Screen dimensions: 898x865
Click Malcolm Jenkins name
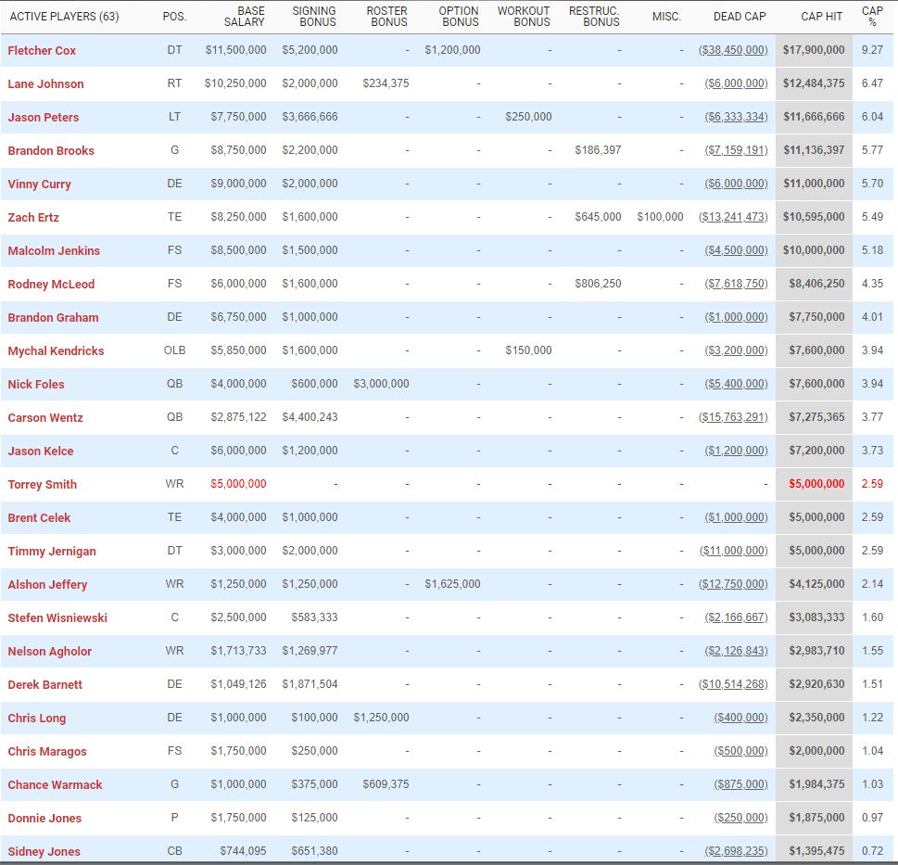pos(54,250)
